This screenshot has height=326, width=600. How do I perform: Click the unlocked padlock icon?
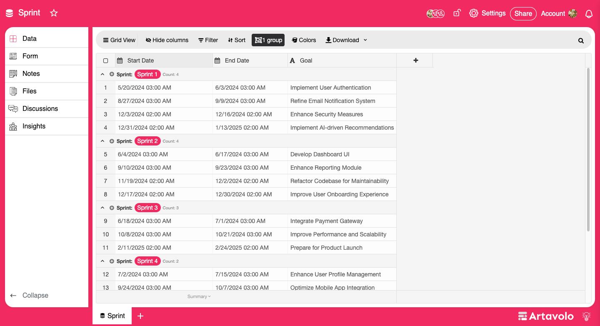point(457,13)
